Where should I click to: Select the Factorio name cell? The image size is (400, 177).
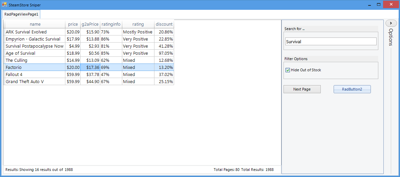pos(35,68)
